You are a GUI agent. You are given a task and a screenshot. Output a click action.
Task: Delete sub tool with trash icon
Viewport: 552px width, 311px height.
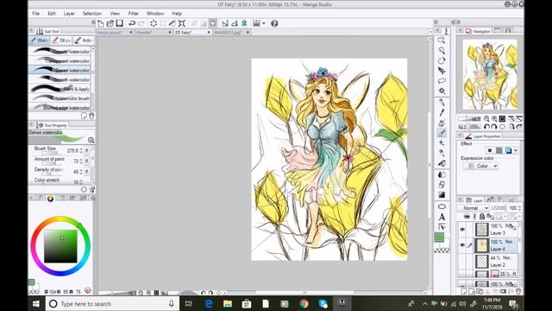(x=91, y=116)
